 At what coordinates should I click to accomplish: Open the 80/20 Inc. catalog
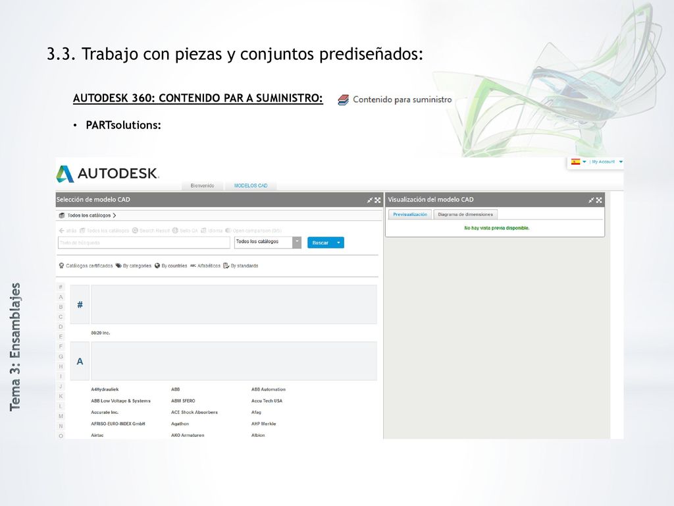pos(101,333)
